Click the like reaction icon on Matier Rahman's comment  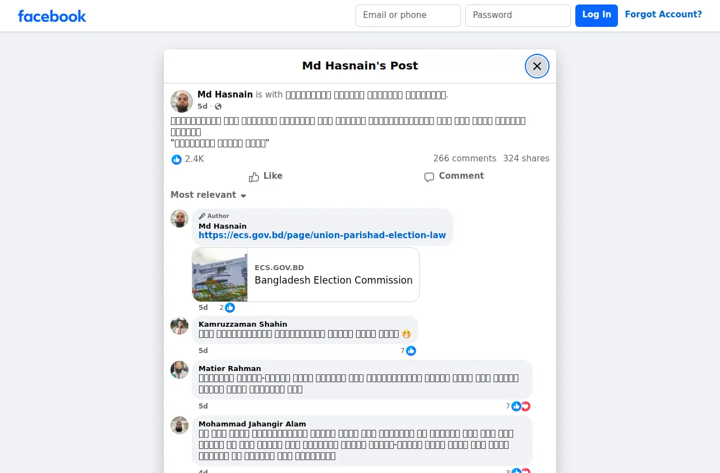(516, 406)
